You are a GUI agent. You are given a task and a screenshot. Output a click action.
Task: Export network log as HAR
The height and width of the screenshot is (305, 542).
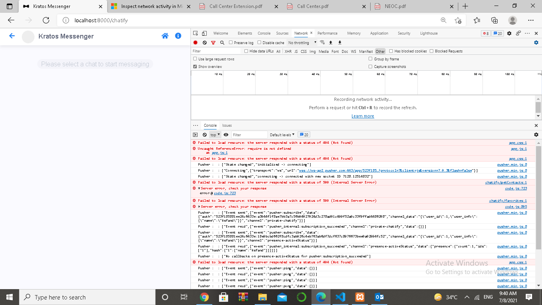click(x=340, y=42)
